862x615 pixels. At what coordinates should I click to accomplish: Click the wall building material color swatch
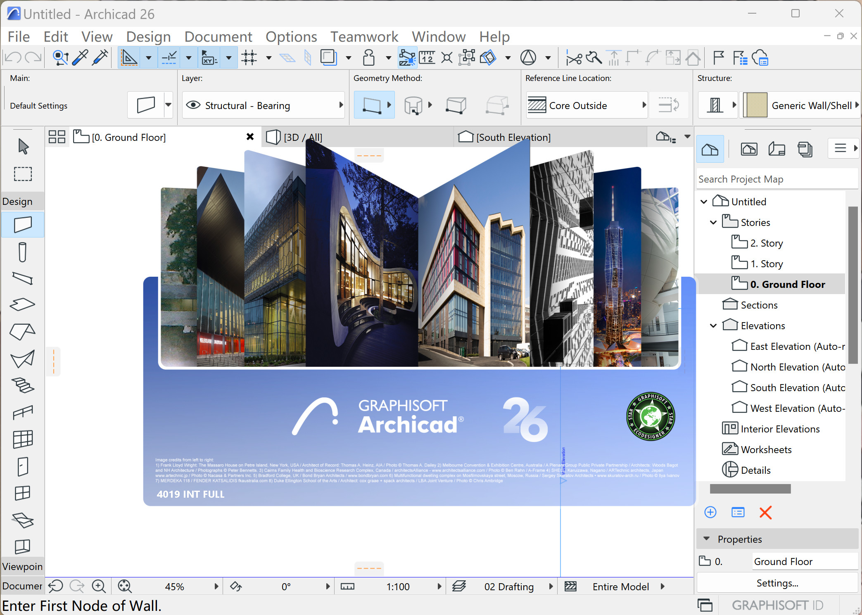pos(755,105)
